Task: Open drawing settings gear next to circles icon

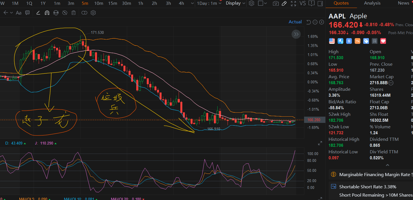Action: click(x=93, y=13)
